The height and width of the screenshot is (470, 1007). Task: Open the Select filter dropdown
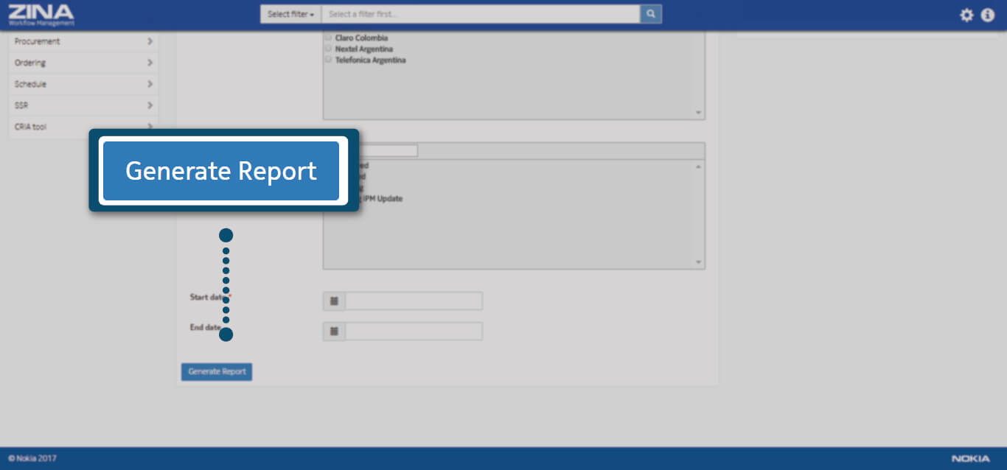290,14
